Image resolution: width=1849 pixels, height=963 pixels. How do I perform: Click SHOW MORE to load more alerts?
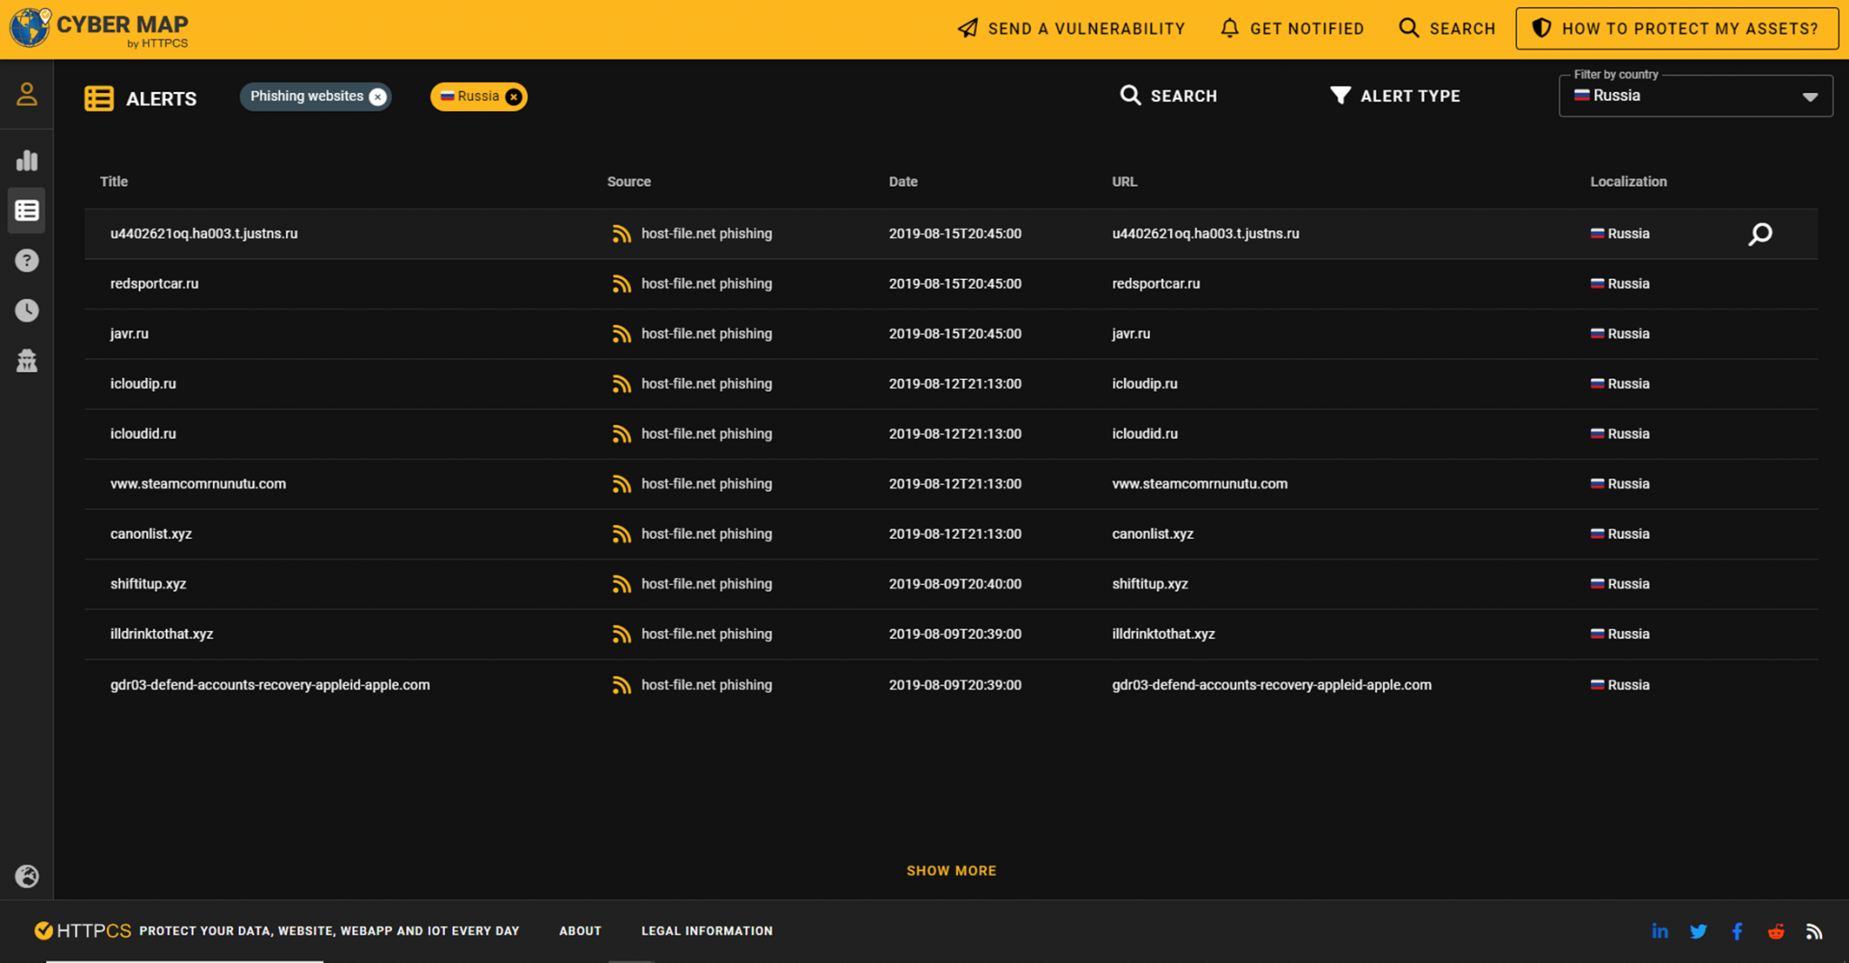(x=951, y=870)
